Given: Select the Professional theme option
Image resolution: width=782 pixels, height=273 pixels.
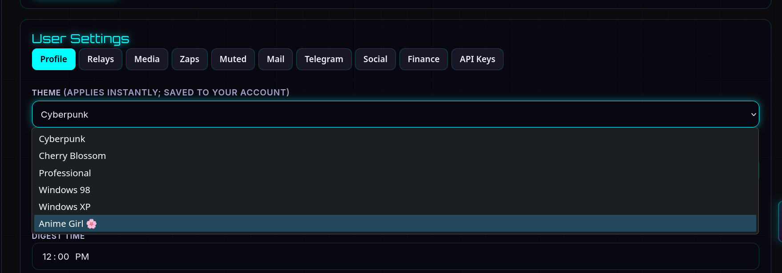Looking at the screenshot, I should (x=395, y=173).
